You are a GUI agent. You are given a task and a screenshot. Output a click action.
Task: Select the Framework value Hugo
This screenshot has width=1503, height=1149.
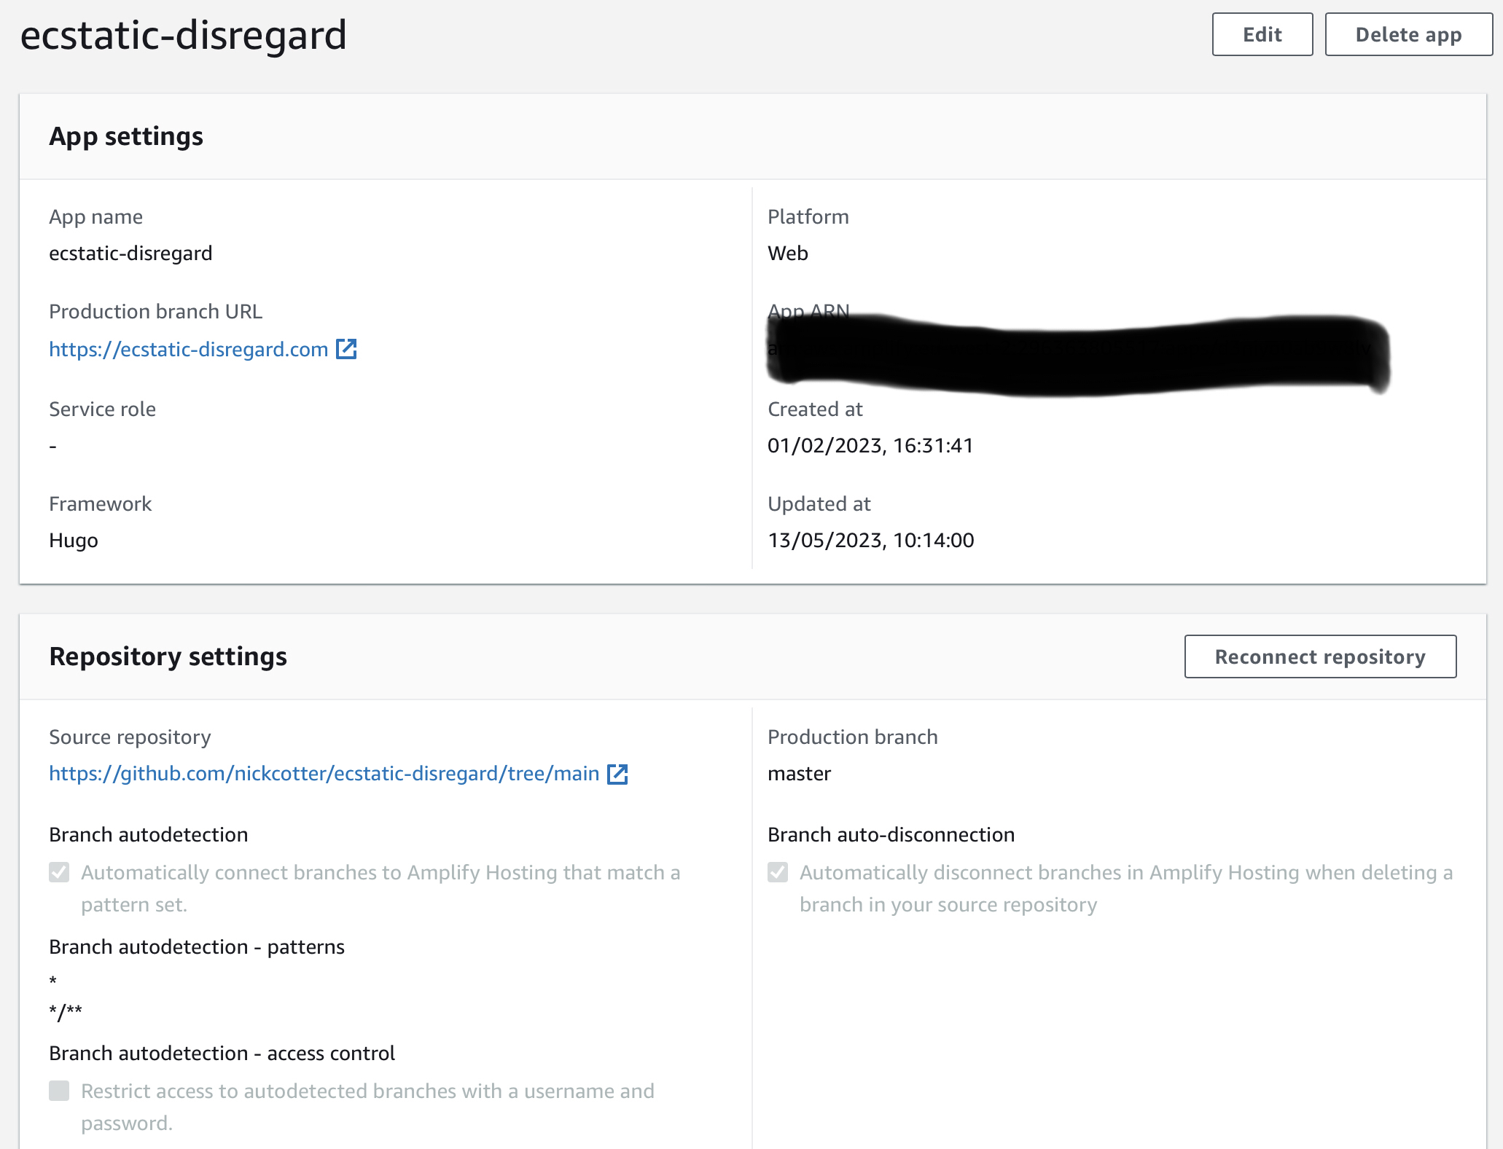[x=74, y=541]
